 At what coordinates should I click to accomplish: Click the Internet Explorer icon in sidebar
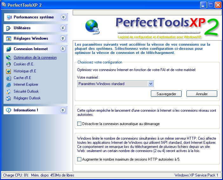tap(8, 85)
